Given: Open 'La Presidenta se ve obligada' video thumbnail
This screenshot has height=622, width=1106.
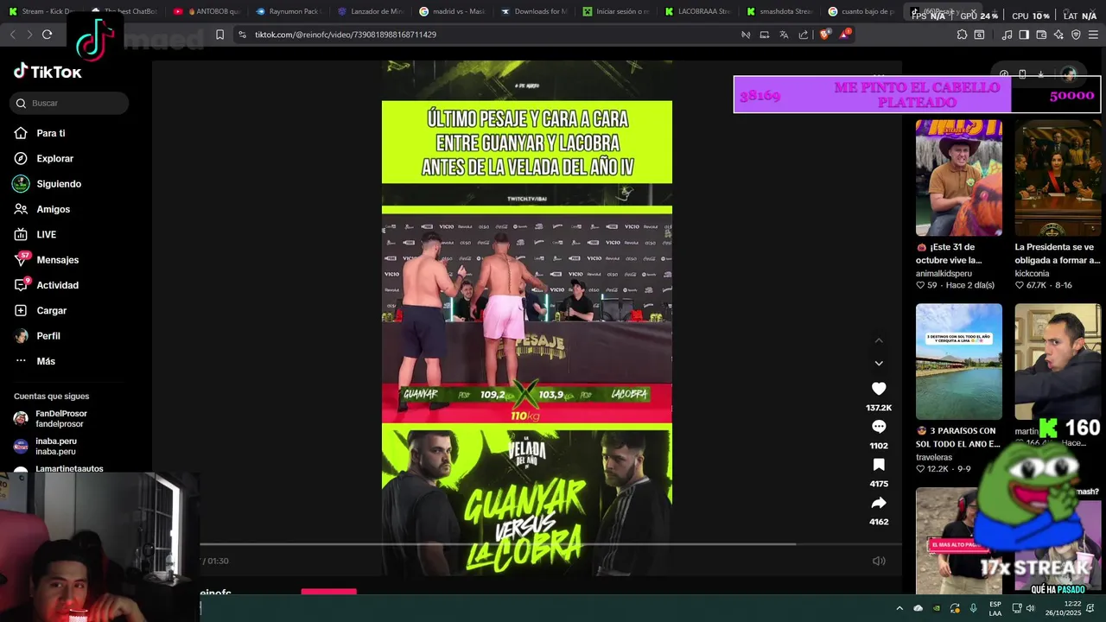Looking at the screenshot, I should (1058, 178).
